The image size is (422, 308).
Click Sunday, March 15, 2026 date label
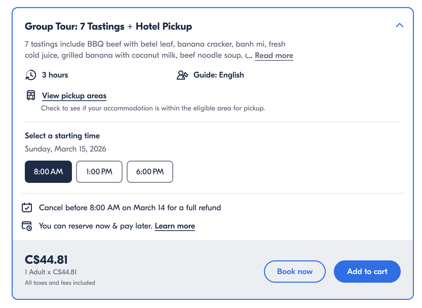pyautogui.click(x=65, y=149)
